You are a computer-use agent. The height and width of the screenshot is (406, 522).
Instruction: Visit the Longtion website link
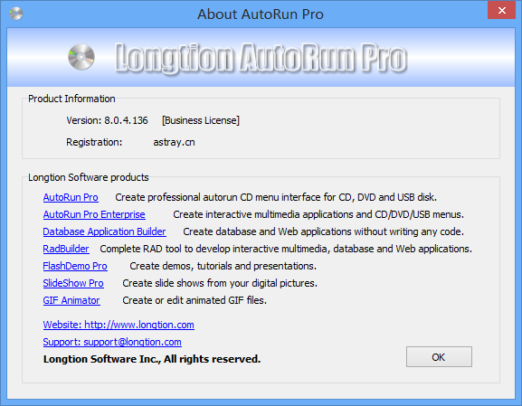pyautogui.click(x=119, y=325)
